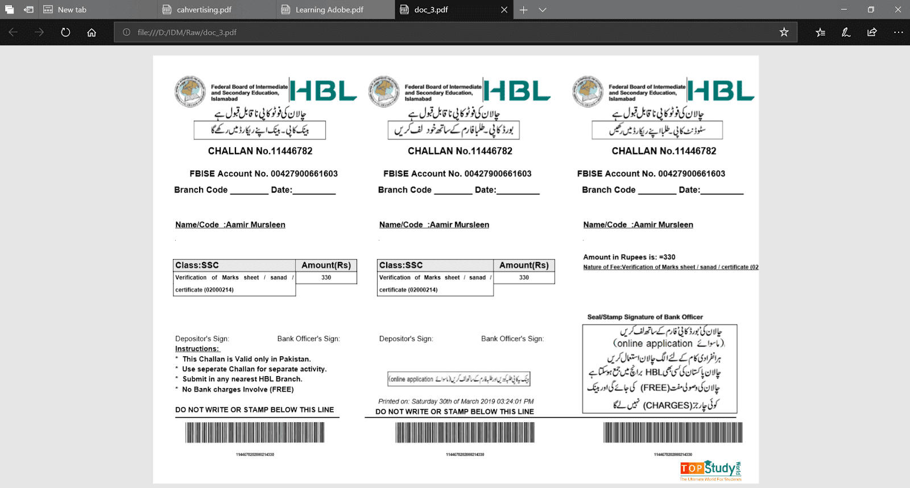Click the site information icon in address bar
This screenshot has width=910, height=488.
[126, 32]
